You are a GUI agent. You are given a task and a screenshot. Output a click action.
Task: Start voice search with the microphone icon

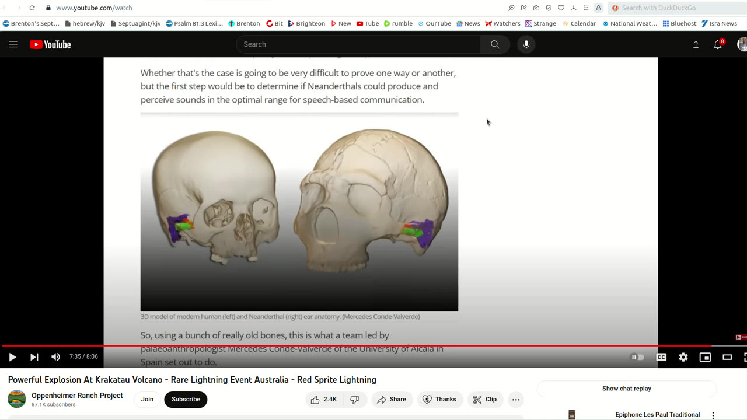point(526,44)
